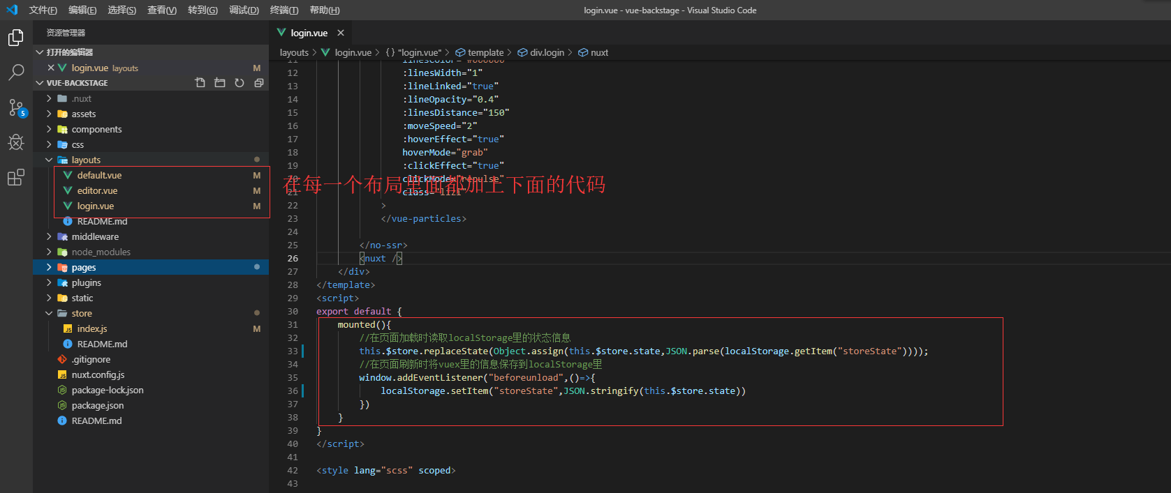Image resolution: width=1171 pixels, height=493 pixels.
Task: Open the 终端(T) menu
Action: point(284,10)
